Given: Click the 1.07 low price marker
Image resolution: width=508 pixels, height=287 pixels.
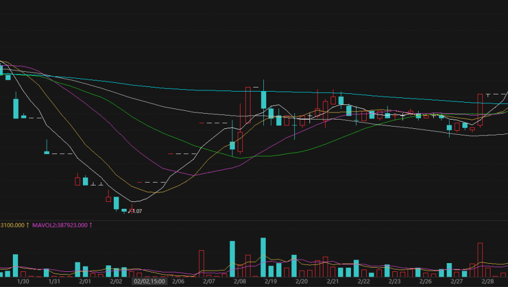Looking at the screenshot, I should point(137,211).
